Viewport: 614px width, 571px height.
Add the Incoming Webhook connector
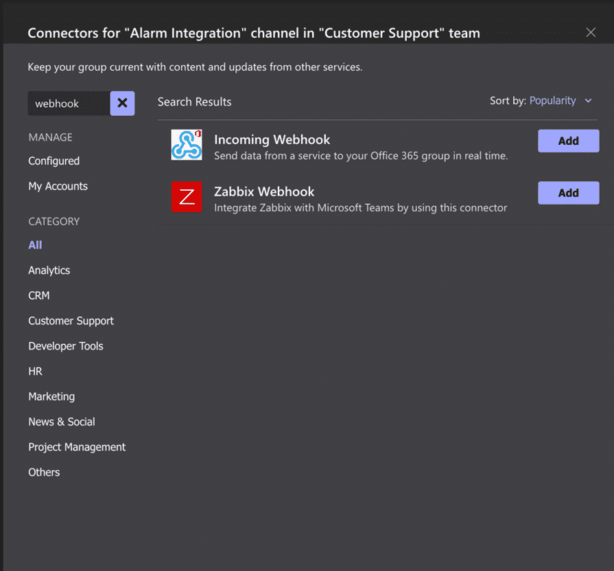pyautogui.click(x=568, y=141)
